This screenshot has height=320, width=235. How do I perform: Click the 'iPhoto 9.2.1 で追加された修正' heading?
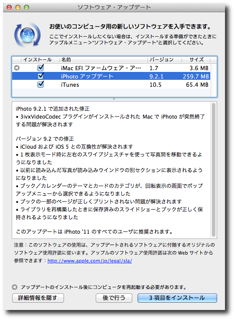tap(53, 109)
